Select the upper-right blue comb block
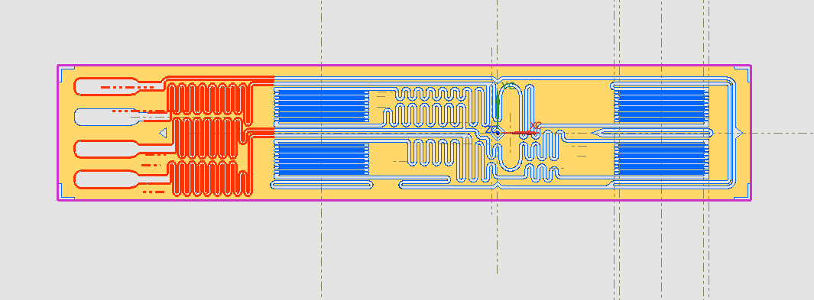The width and height of the screenshot is (814, 300). 662,105
